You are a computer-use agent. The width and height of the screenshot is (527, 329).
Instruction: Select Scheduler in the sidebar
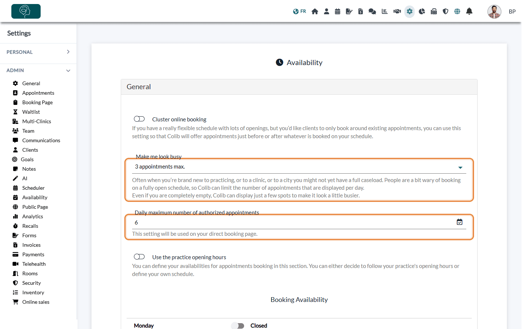[33, 188]
